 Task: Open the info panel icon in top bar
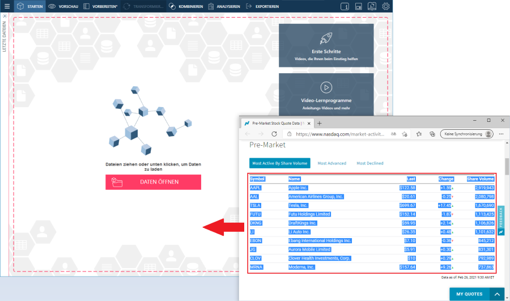345,6
